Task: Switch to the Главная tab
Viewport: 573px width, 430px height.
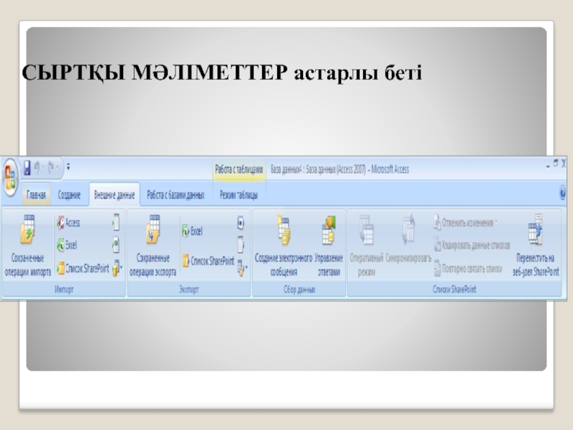Action: pyautogui.click(x=36, y=195)
